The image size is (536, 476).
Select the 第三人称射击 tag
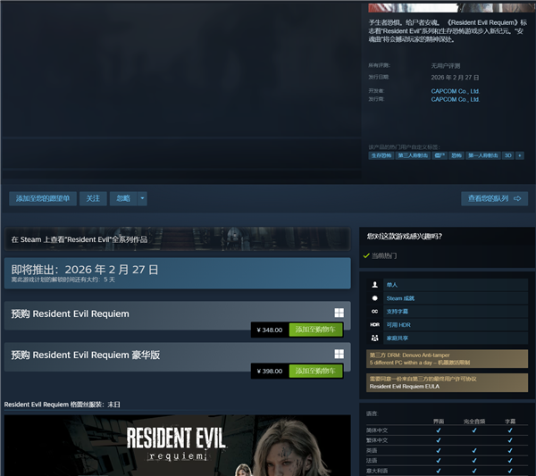tap(412, 155)
